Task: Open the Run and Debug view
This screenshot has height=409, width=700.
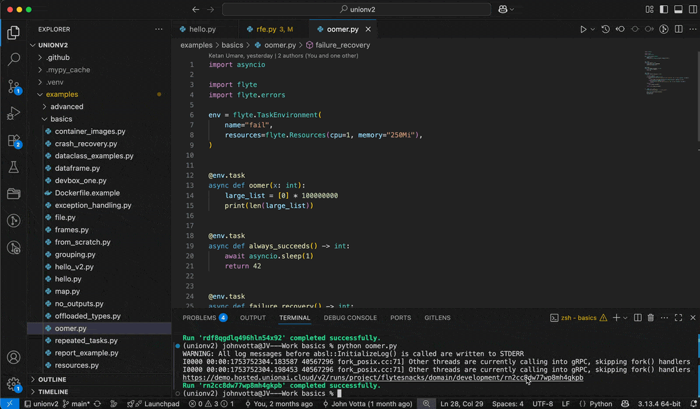Action: coord(13,114)
